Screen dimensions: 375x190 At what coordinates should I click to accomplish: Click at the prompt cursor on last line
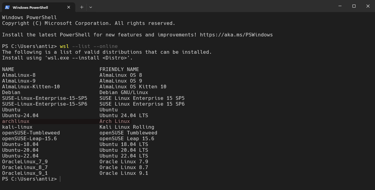(x=60, y=179)
